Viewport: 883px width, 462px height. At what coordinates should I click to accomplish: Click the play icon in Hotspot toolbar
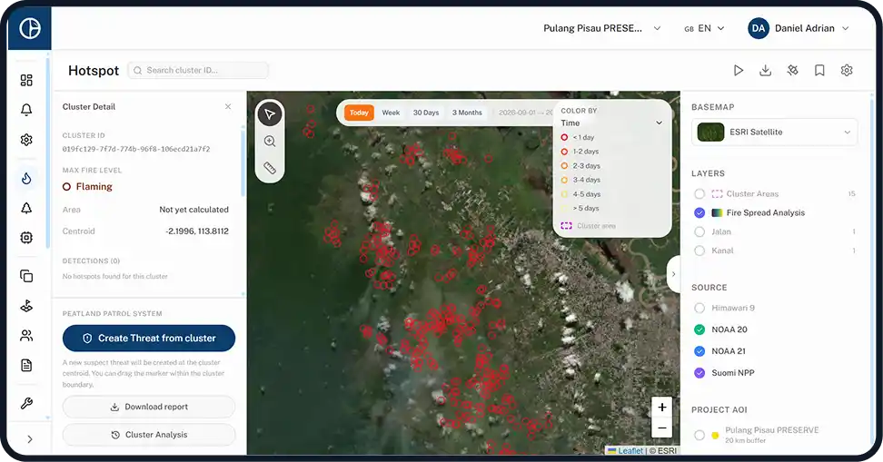tap(739, 70)
